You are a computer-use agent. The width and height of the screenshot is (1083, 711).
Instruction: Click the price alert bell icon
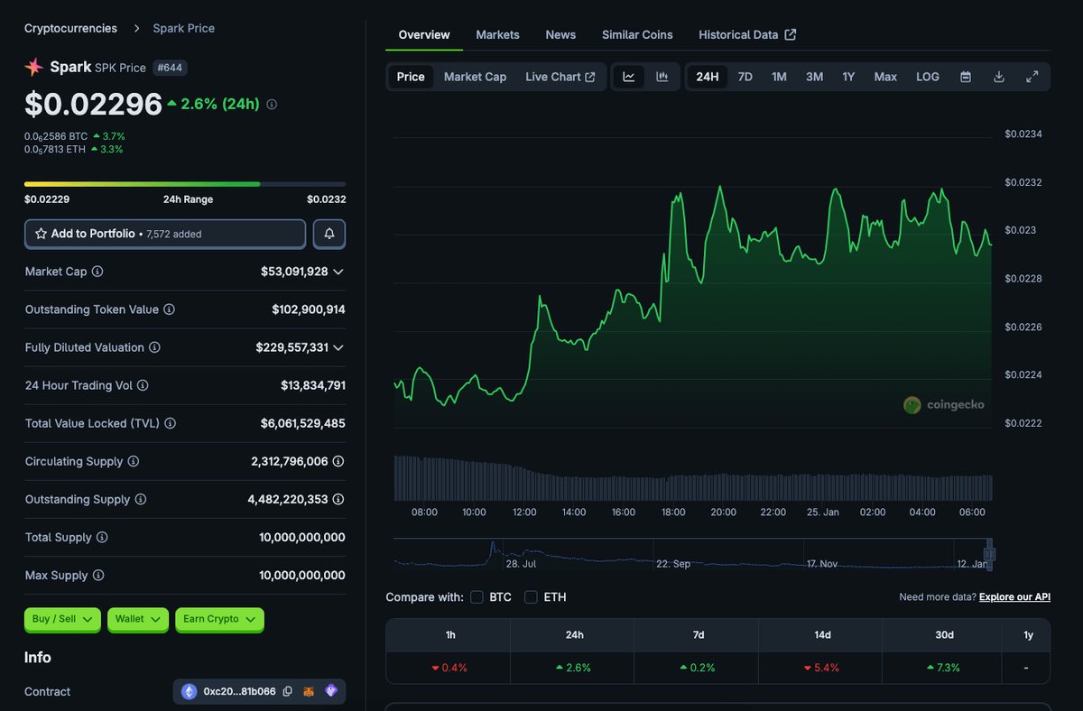329,234
